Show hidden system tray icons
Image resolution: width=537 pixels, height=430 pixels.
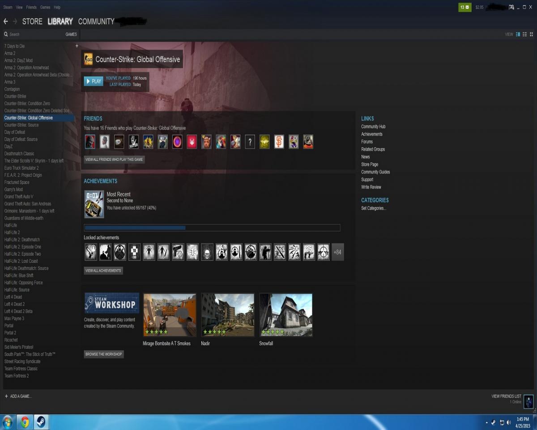pyautogui.click(x=487, y=422)
